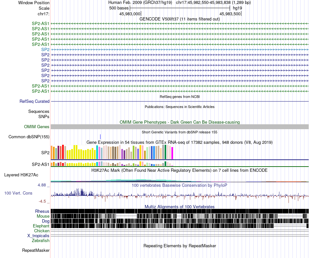309x258 pixels.
Task: Click the RepeatMasker track label
Action: 36,250
